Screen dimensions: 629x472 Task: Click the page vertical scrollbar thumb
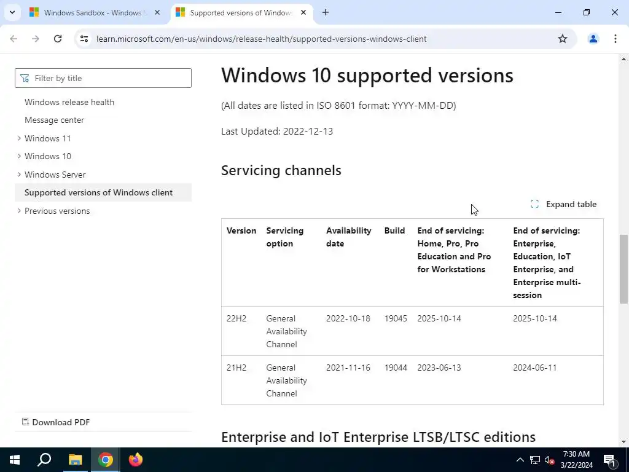[x=623, y=269]
